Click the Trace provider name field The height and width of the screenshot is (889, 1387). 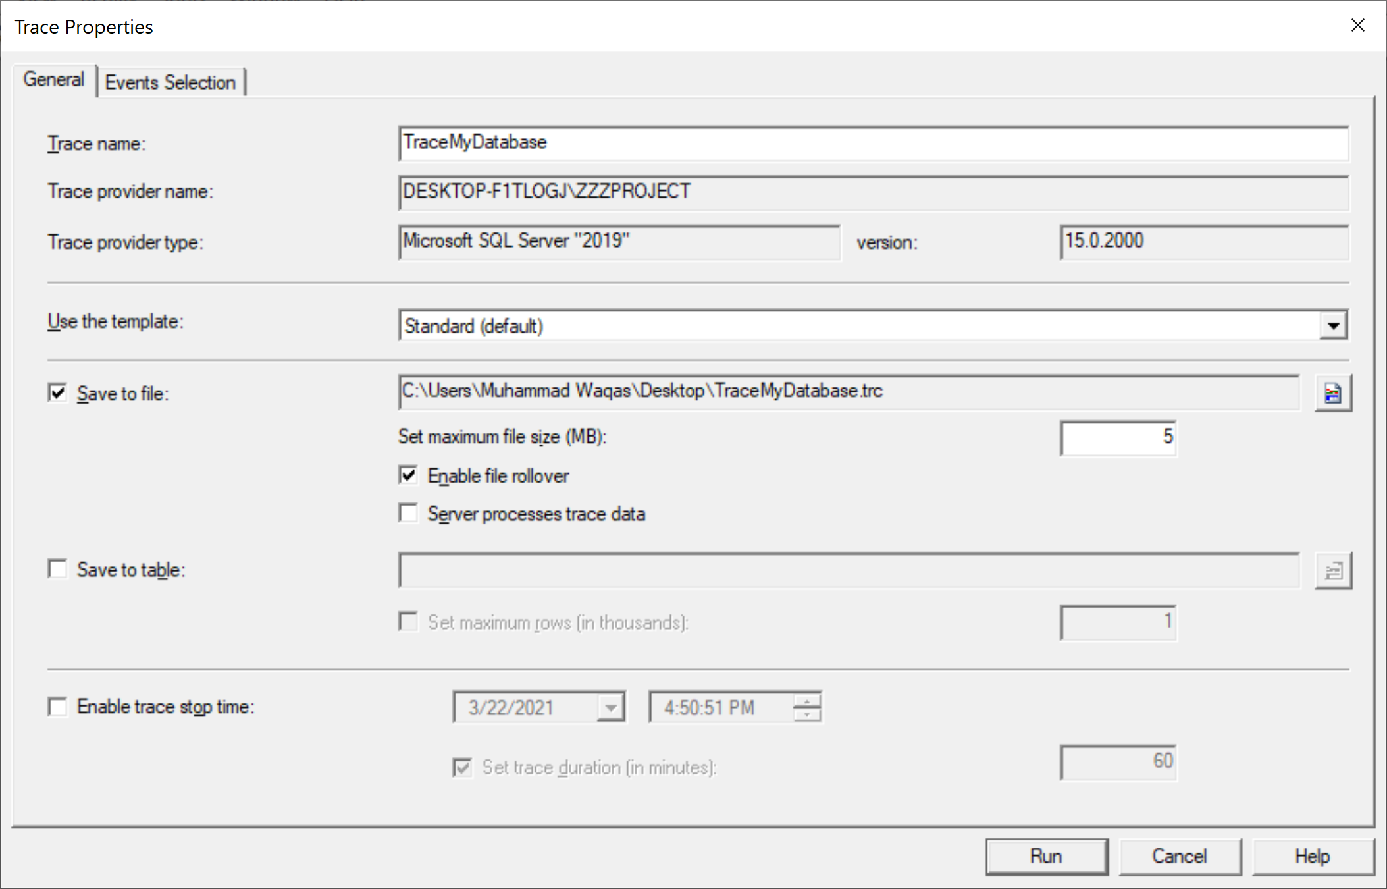pos(872,192)
